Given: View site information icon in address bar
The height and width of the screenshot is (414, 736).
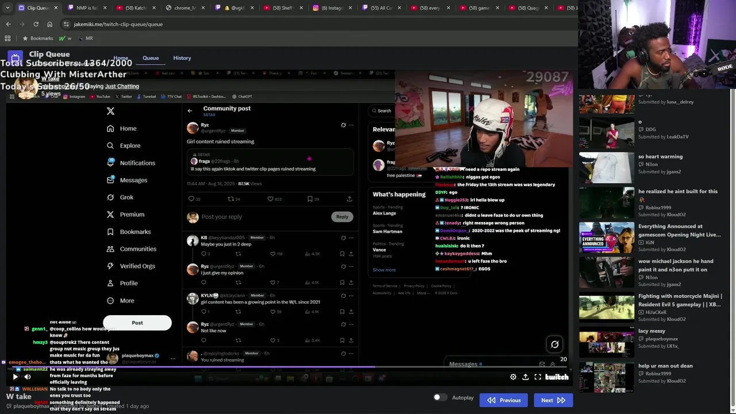Looking at the screenshot, I should click(x=66, y=24).
